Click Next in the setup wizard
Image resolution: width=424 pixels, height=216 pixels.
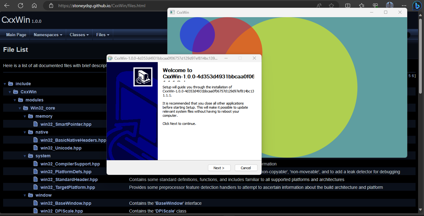pyautogui.click(x=219, y=168)
